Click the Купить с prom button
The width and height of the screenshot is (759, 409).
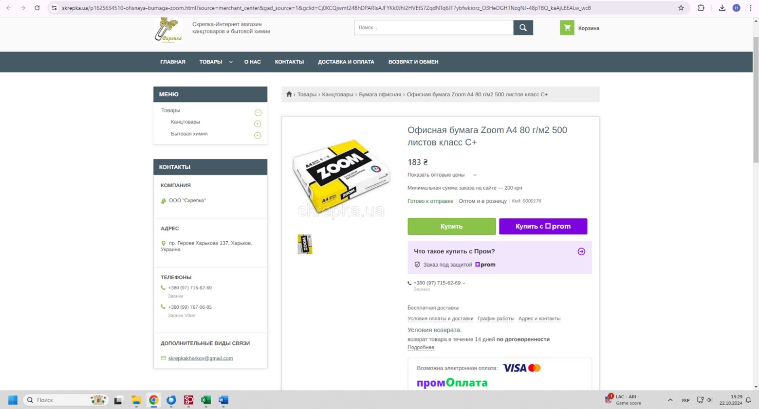click(542, 226)
